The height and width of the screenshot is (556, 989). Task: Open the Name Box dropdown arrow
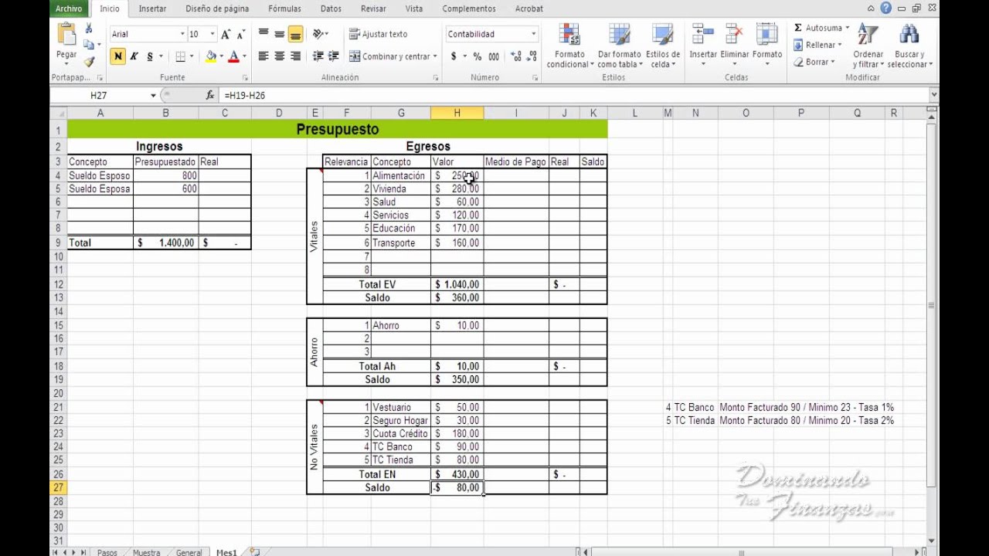153,95
